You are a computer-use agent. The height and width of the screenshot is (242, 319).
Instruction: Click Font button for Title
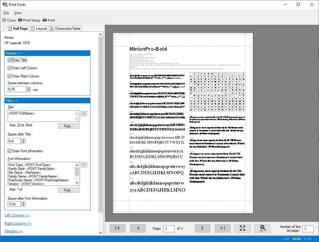point(69,126)
